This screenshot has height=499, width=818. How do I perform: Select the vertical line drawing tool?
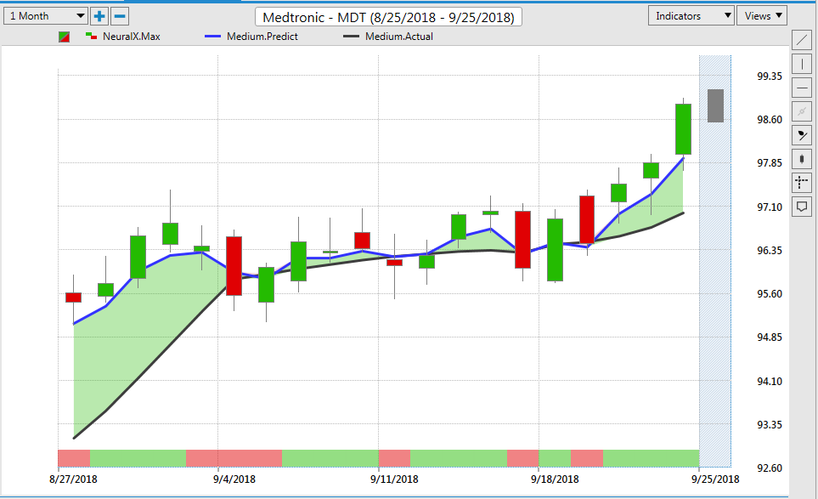pos(802,64)
